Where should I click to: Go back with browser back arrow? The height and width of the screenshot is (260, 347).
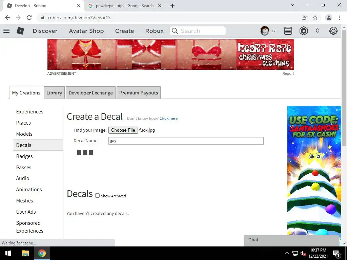pyautogui.click(x=7, y=18)
